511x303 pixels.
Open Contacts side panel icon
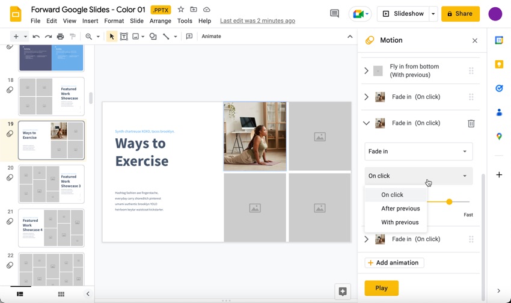coord(499,112)
